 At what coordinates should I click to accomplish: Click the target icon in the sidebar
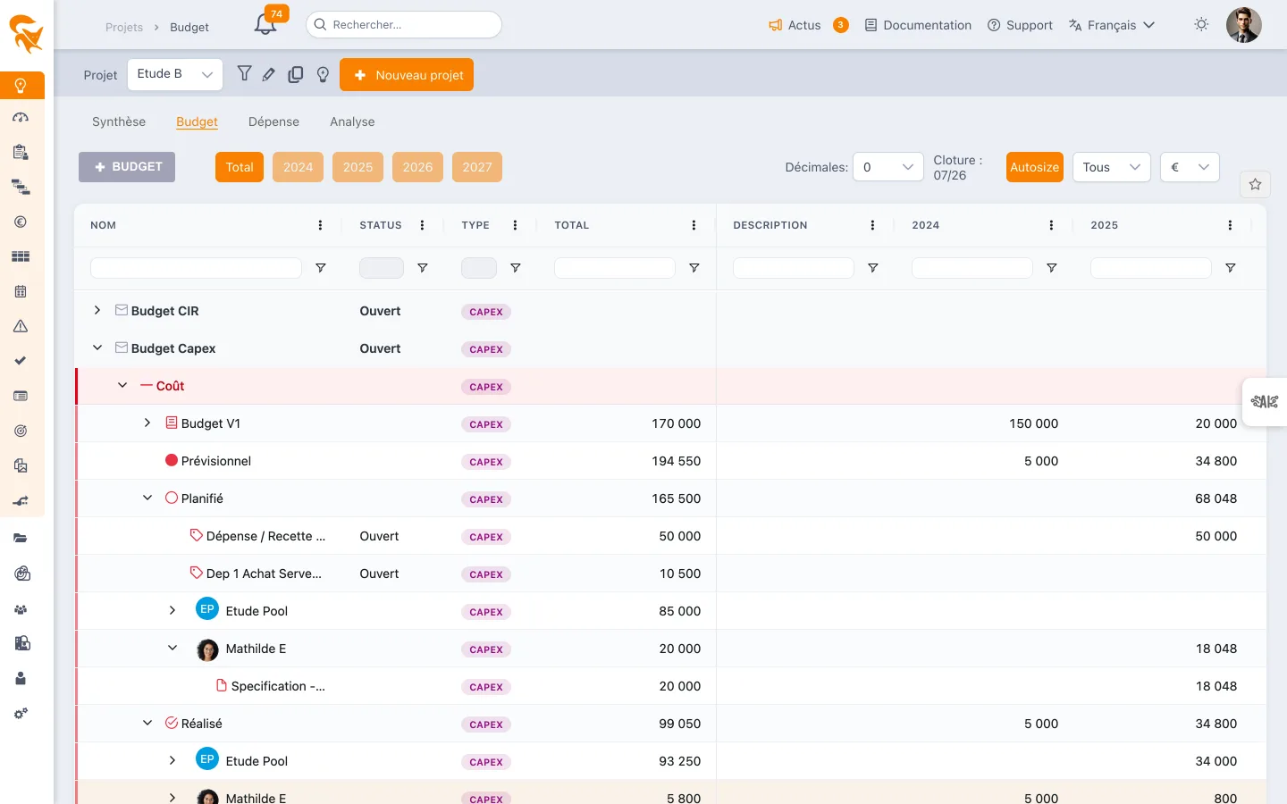pyautogui.click(x=21, y=431)
